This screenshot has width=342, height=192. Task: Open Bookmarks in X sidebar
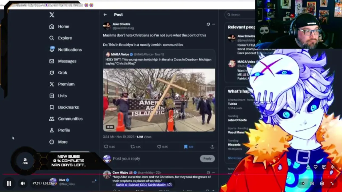point(64,107)
